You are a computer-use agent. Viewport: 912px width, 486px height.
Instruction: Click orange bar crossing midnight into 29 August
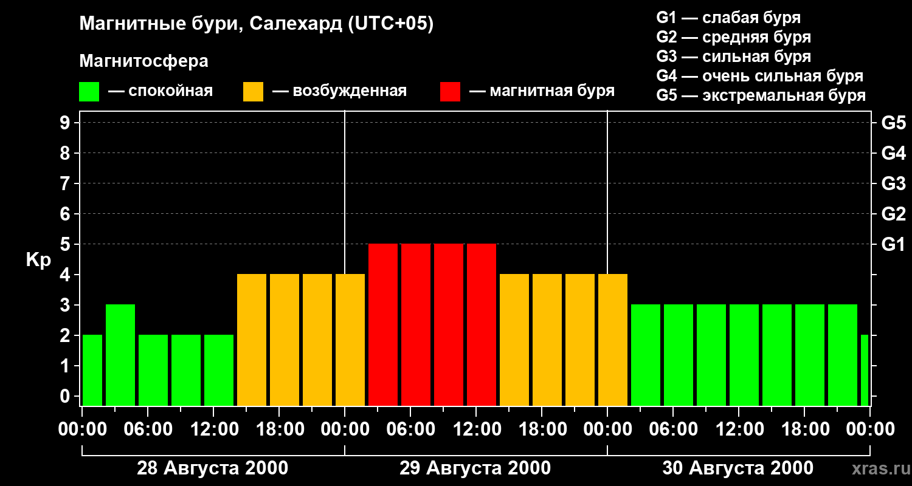(350, 340)
